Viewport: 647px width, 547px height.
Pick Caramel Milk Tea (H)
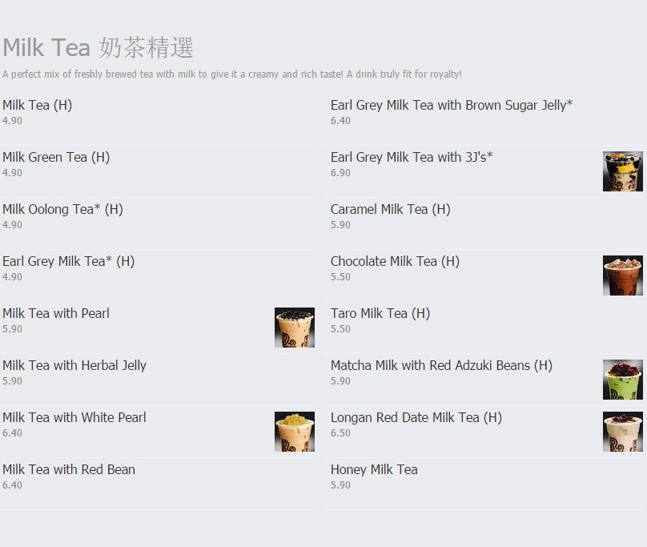[391, 209]
